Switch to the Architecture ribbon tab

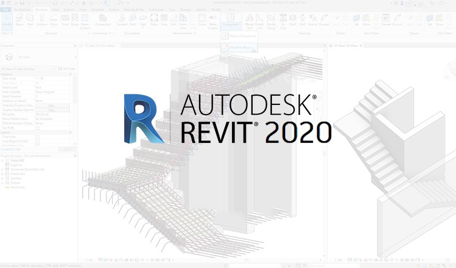coord(23,10)
